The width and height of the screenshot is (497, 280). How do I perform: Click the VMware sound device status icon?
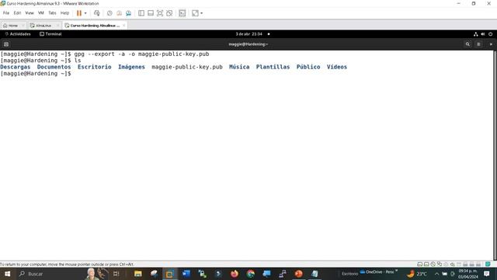(x=452, y=264)
